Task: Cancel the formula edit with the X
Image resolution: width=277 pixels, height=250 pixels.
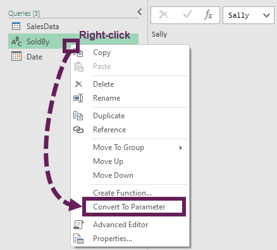Action: pyautogui.click(x=164, y=15)
